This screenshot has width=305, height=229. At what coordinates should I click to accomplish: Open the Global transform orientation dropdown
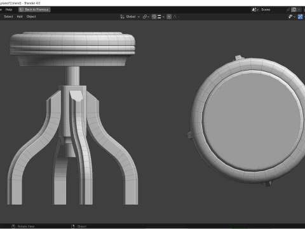coord(130,17)
